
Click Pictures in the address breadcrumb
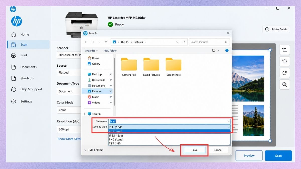coord(138,42)
